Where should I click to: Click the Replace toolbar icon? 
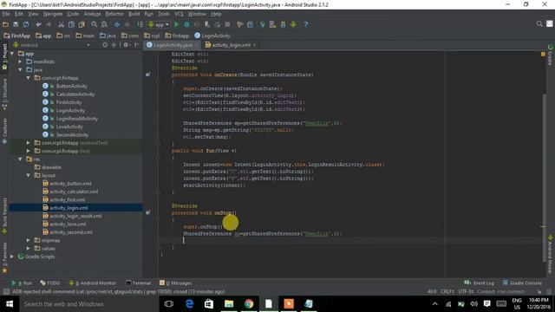pos(104,24)
